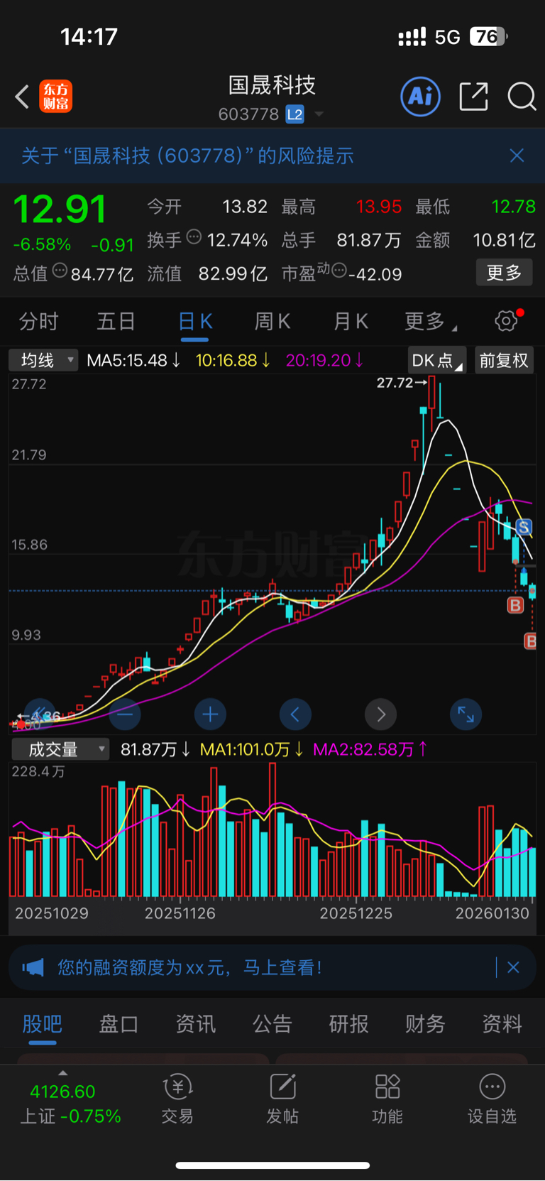Click the 更多 quote details button
Screen dimensions: 545x1181
tap(504, 272)
